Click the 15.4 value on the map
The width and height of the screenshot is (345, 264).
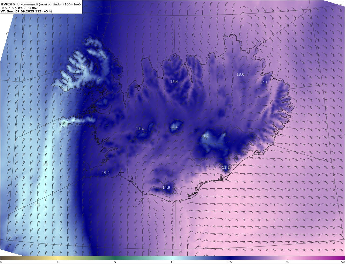pos(174,82)
